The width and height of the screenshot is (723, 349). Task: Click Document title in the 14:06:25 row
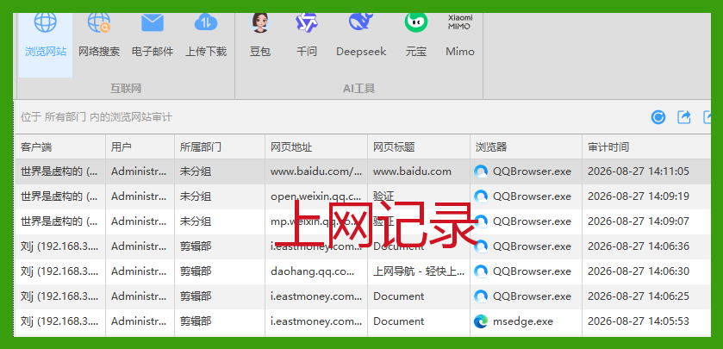click(x=419, y=296)
